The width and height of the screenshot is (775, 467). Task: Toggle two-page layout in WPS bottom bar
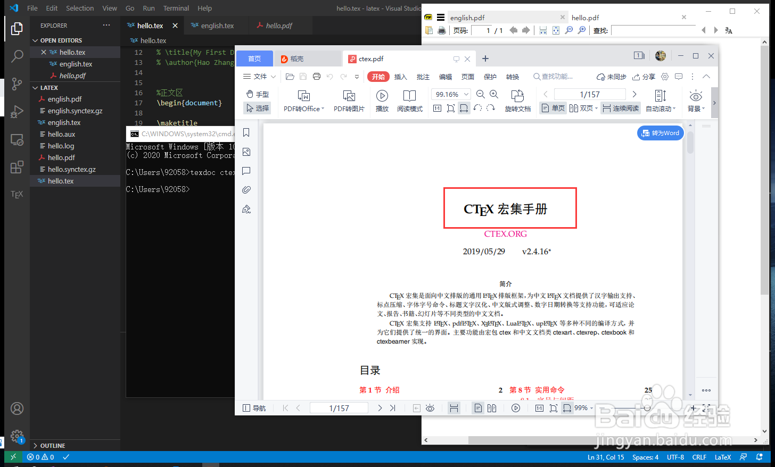tap(492, 408)
